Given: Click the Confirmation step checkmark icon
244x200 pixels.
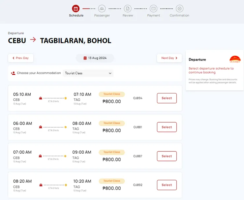Looking at the screenshot, I should [x=179, y=9].
